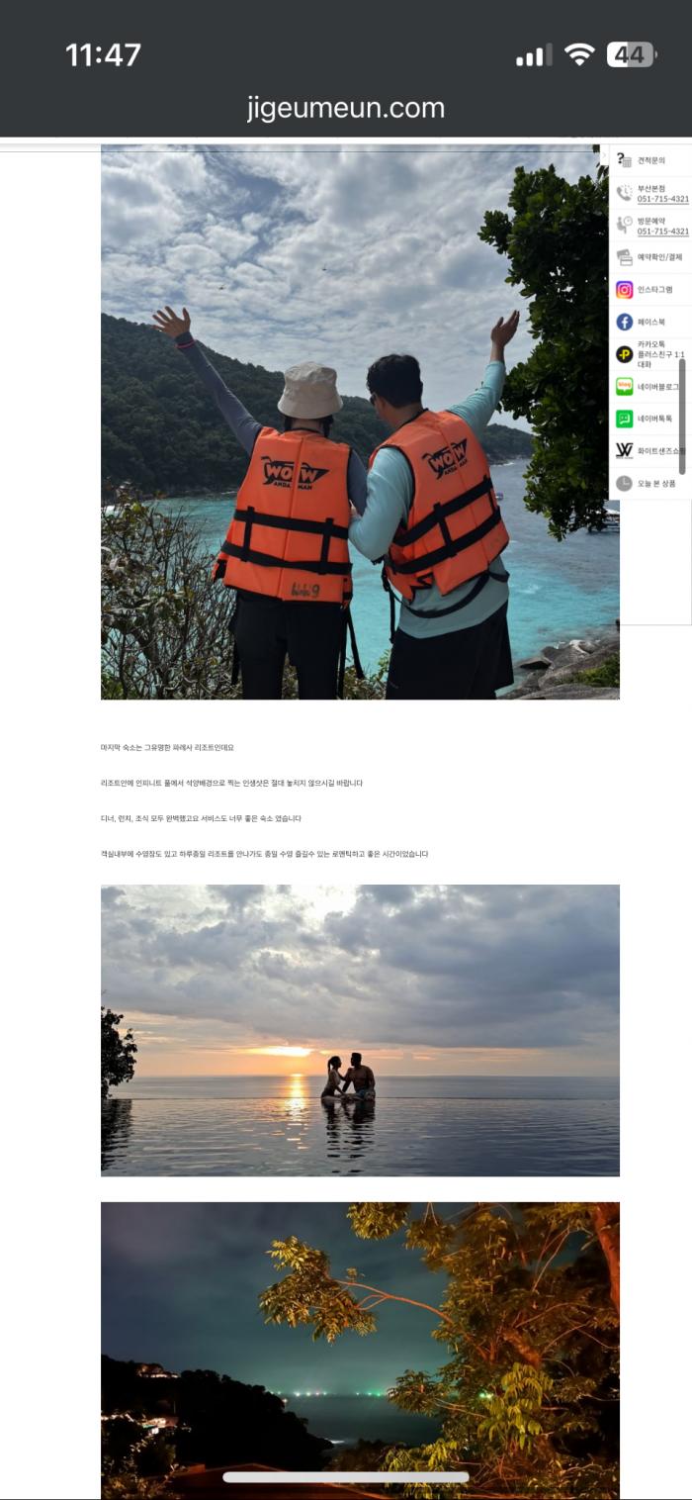Call the 부산본점 number 051-715-4321

click(662, 199)
